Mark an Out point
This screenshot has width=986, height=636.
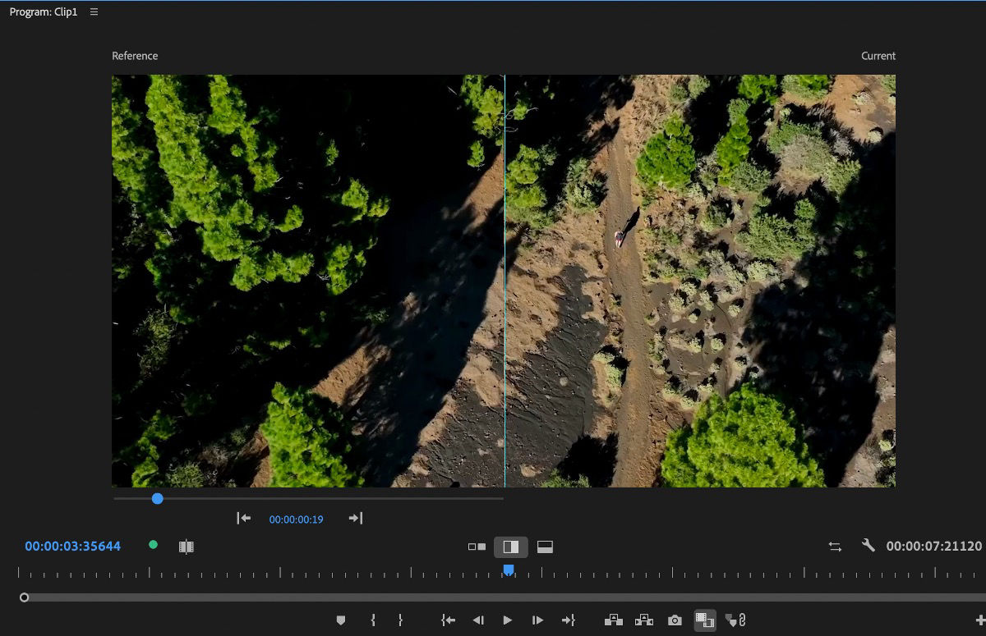(x=400, y=620)
